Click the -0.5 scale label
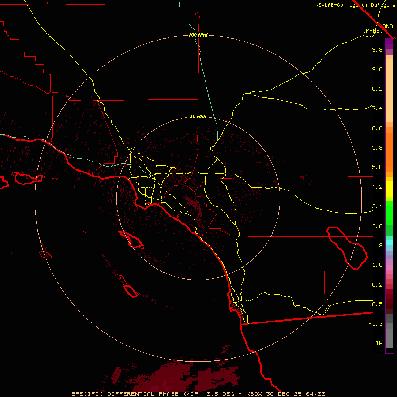The image size is (397, 397). pos(375,304)
